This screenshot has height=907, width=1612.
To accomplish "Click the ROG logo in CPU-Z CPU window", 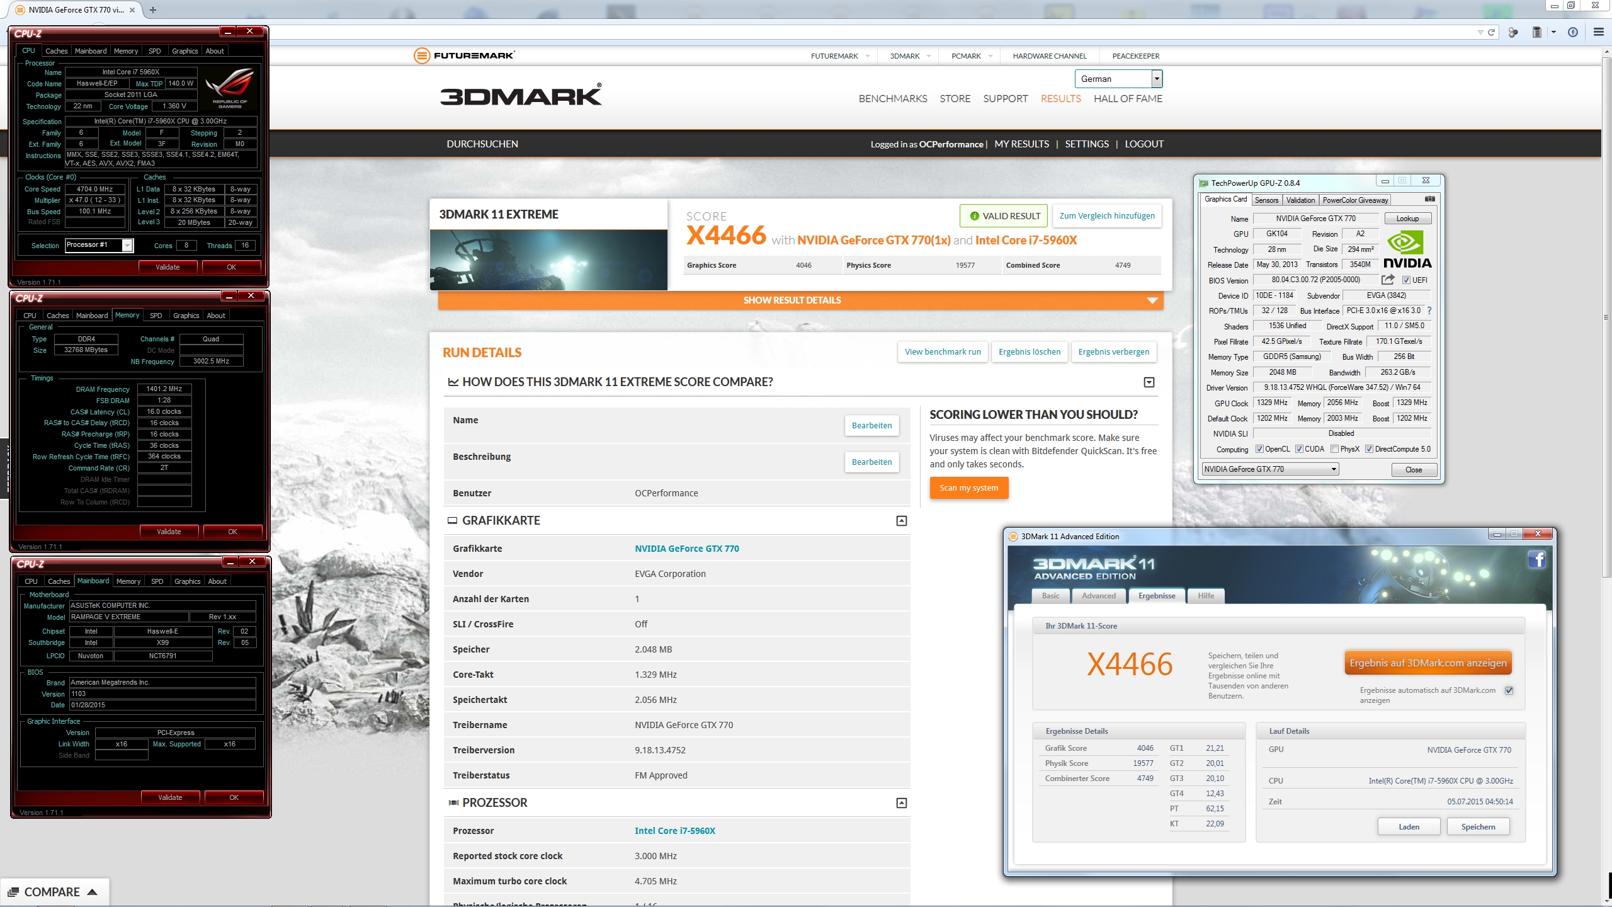I will click(230, 88).
